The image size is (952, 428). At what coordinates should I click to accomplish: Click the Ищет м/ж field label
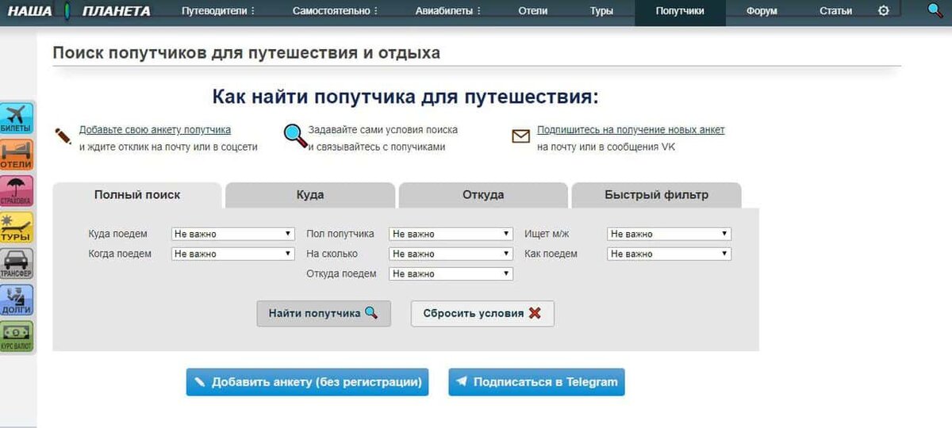click(547, 234)
